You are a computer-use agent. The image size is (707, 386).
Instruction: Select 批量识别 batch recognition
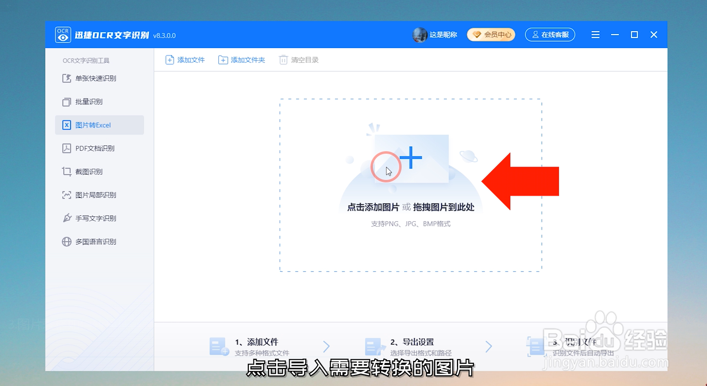pyautogui.click(x=99, y=102)
